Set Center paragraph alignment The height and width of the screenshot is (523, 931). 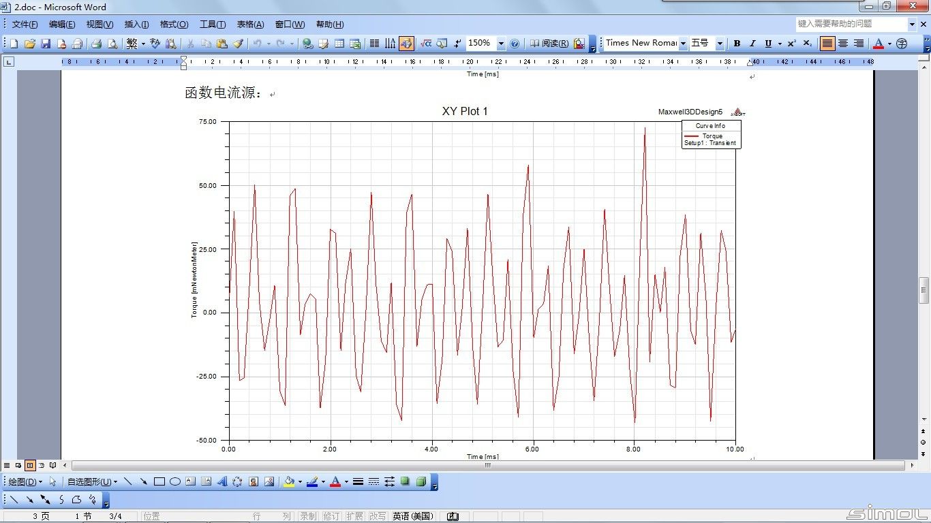pyautogui.click(x=843, y=44)
